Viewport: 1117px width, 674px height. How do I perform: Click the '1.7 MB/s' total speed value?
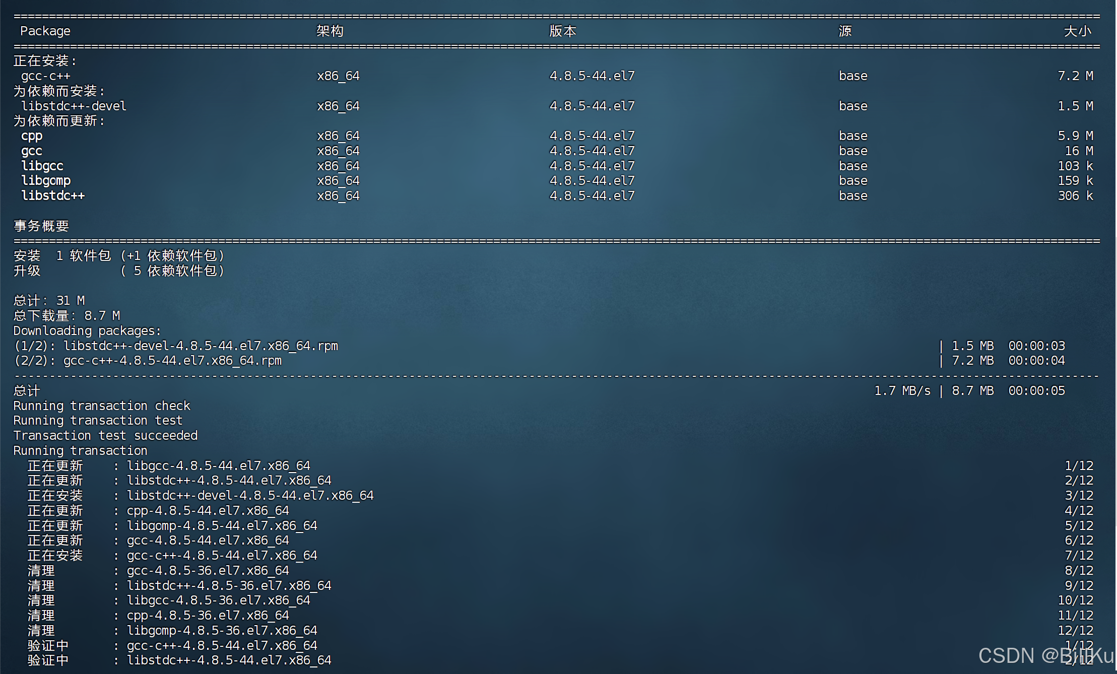pos(902,391)
